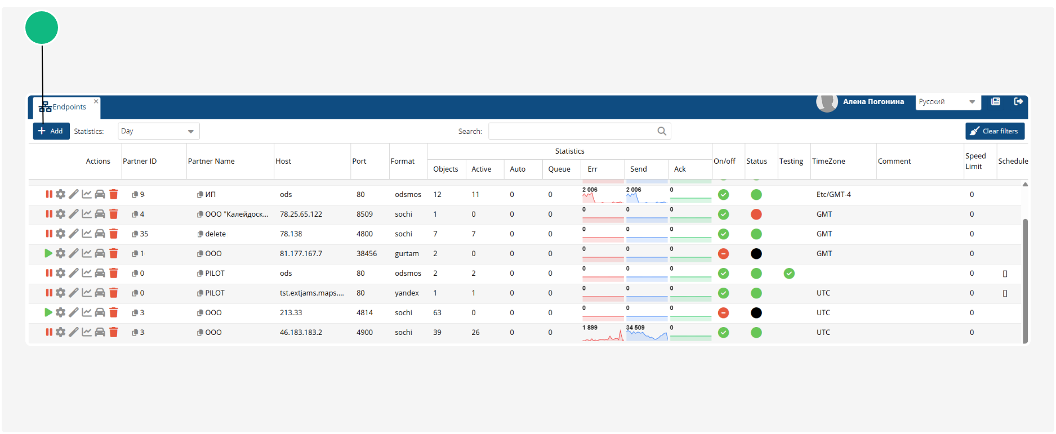Open the Statistics Day dropdown
The height and width of the screenshot is (434, 1056).
[158, 131]
